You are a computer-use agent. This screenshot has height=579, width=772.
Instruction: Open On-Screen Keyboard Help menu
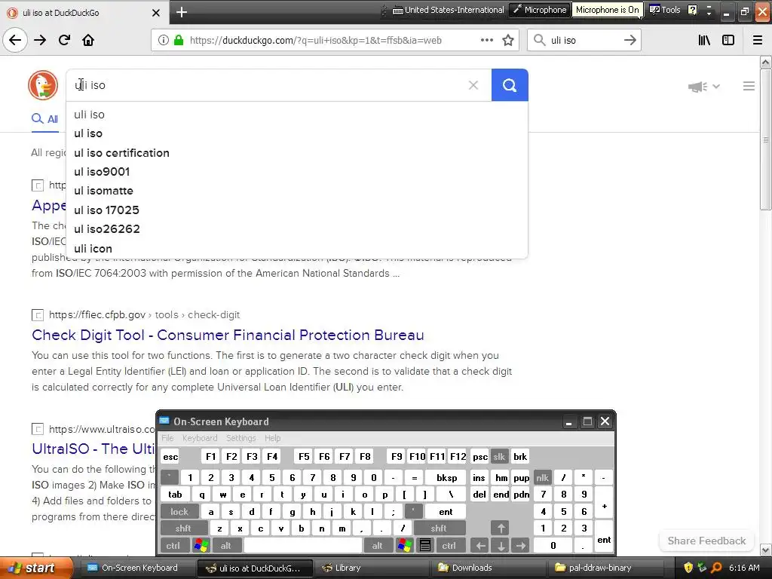[272, 438]
